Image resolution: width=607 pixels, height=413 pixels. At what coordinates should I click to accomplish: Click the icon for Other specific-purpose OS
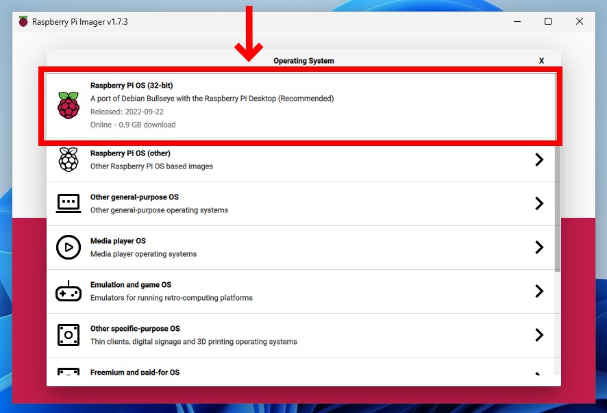[x=69, y=335]
